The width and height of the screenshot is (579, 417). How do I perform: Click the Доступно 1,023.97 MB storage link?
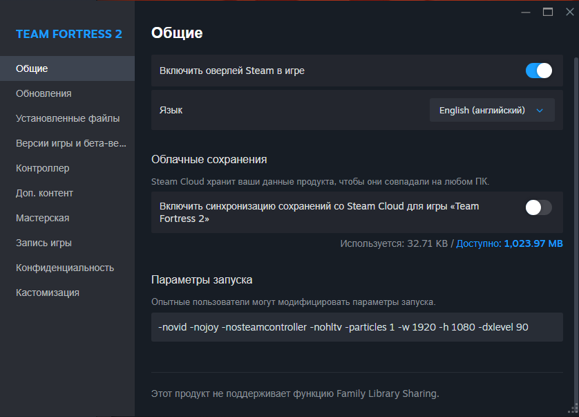[x=509, y=243]
